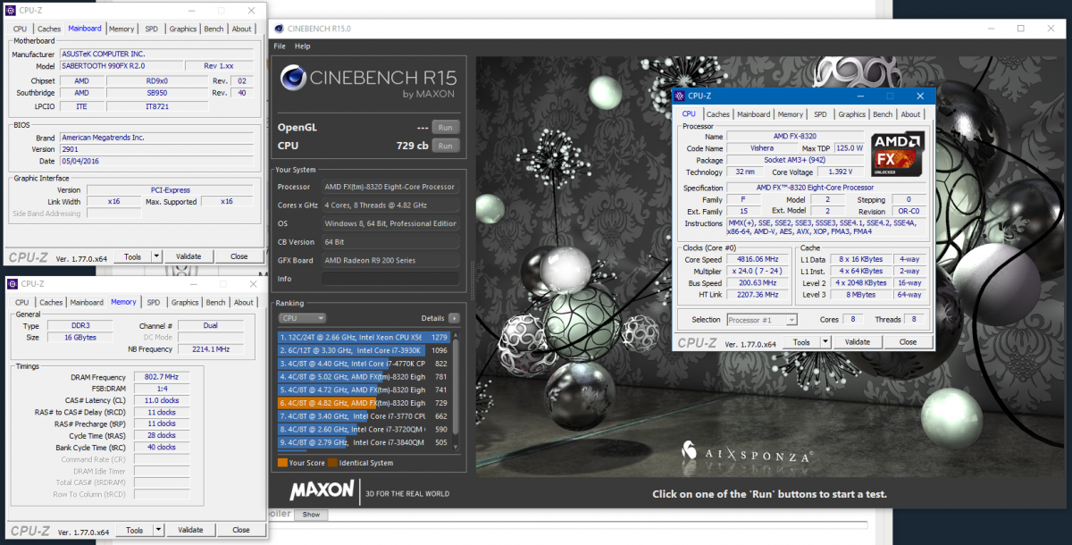Screen dimensions: 1072x545
Task: Click the title icon of the CPU-Z window over Cinebench
Action: tap(680, 96)
